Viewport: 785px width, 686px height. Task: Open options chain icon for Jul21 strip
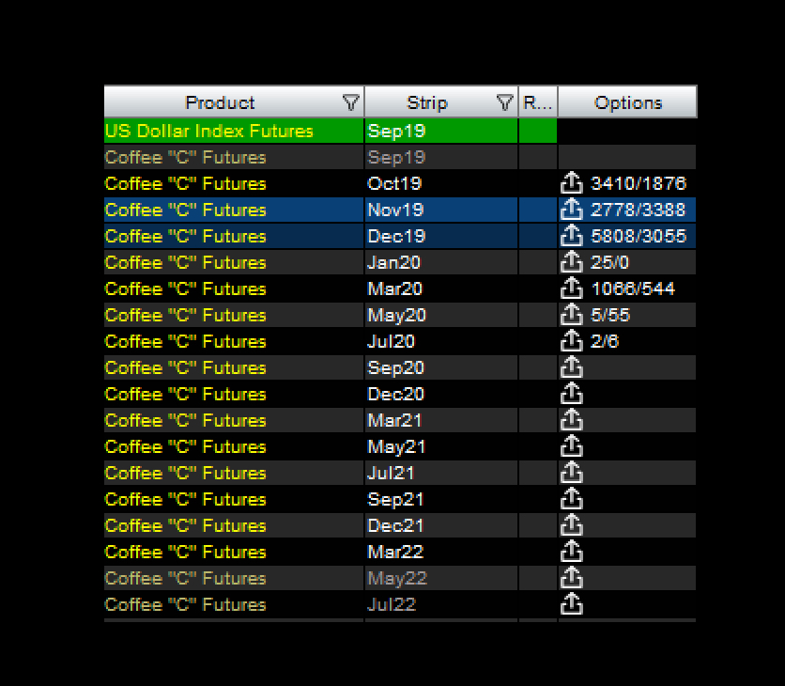[x=571, y=473]
